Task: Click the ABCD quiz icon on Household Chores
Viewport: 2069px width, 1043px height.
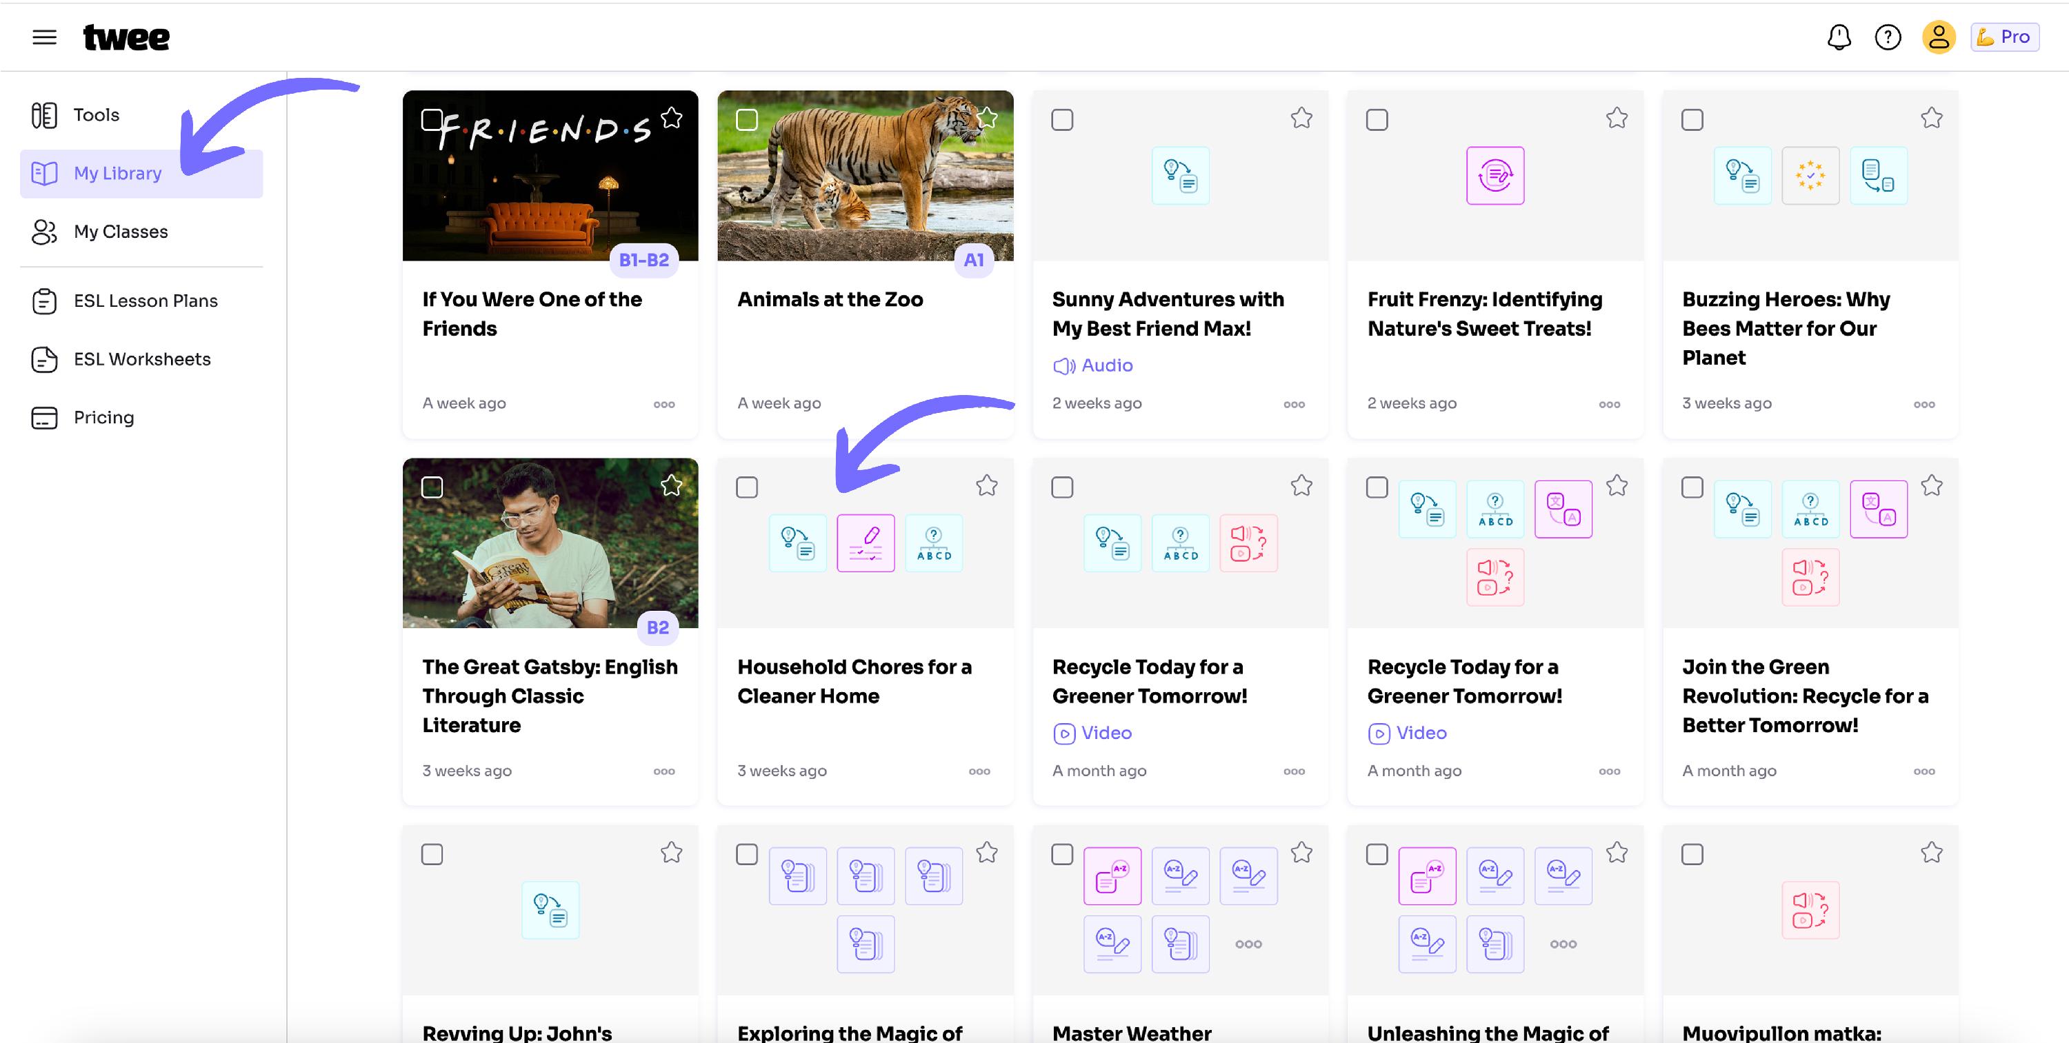Action: [x=934, y=544]
